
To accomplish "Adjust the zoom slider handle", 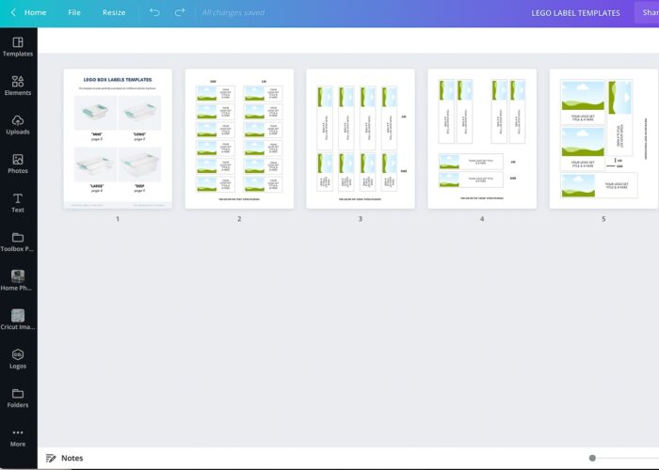I will pyautogui.click(x=592, y=458).
